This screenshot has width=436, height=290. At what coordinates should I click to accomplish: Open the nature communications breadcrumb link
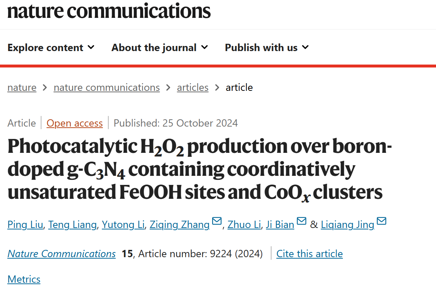(107, 88)
